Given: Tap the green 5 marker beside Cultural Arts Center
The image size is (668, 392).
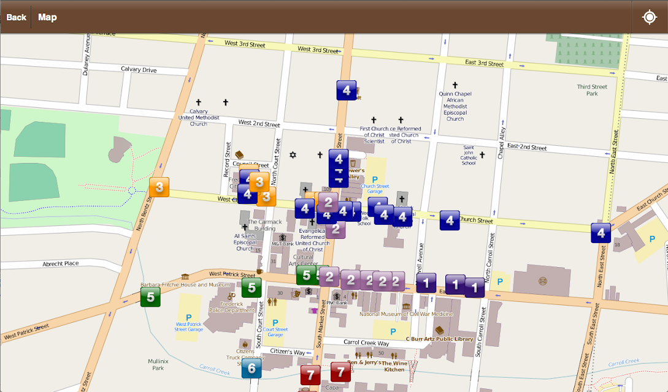Looking at the screenshot, I should [x=306, y=276].
